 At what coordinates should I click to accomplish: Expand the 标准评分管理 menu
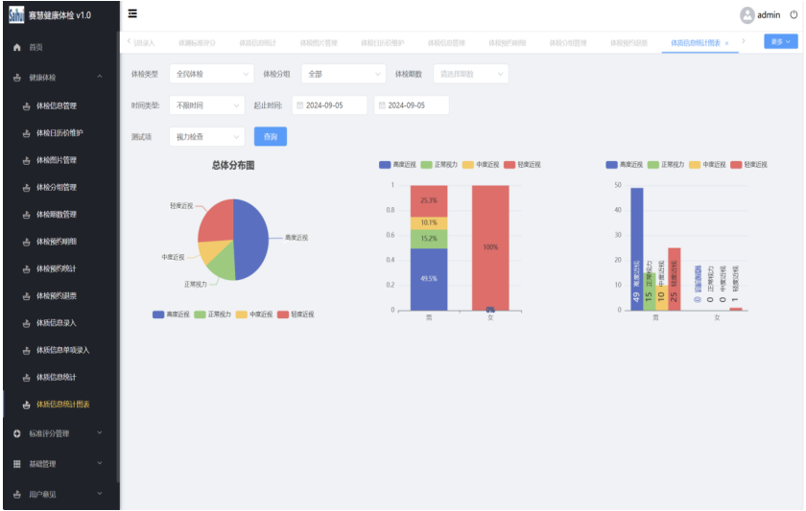tap(59, 433)
